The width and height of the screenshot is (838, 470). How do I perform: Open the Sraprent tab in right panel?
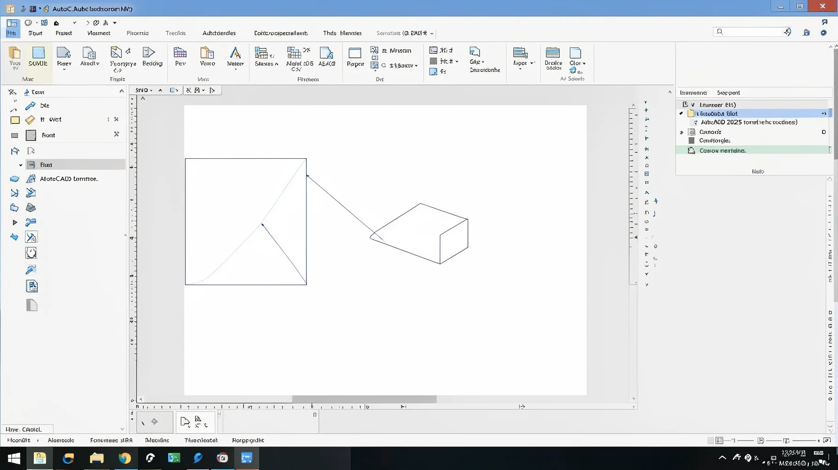pos(728,93)
